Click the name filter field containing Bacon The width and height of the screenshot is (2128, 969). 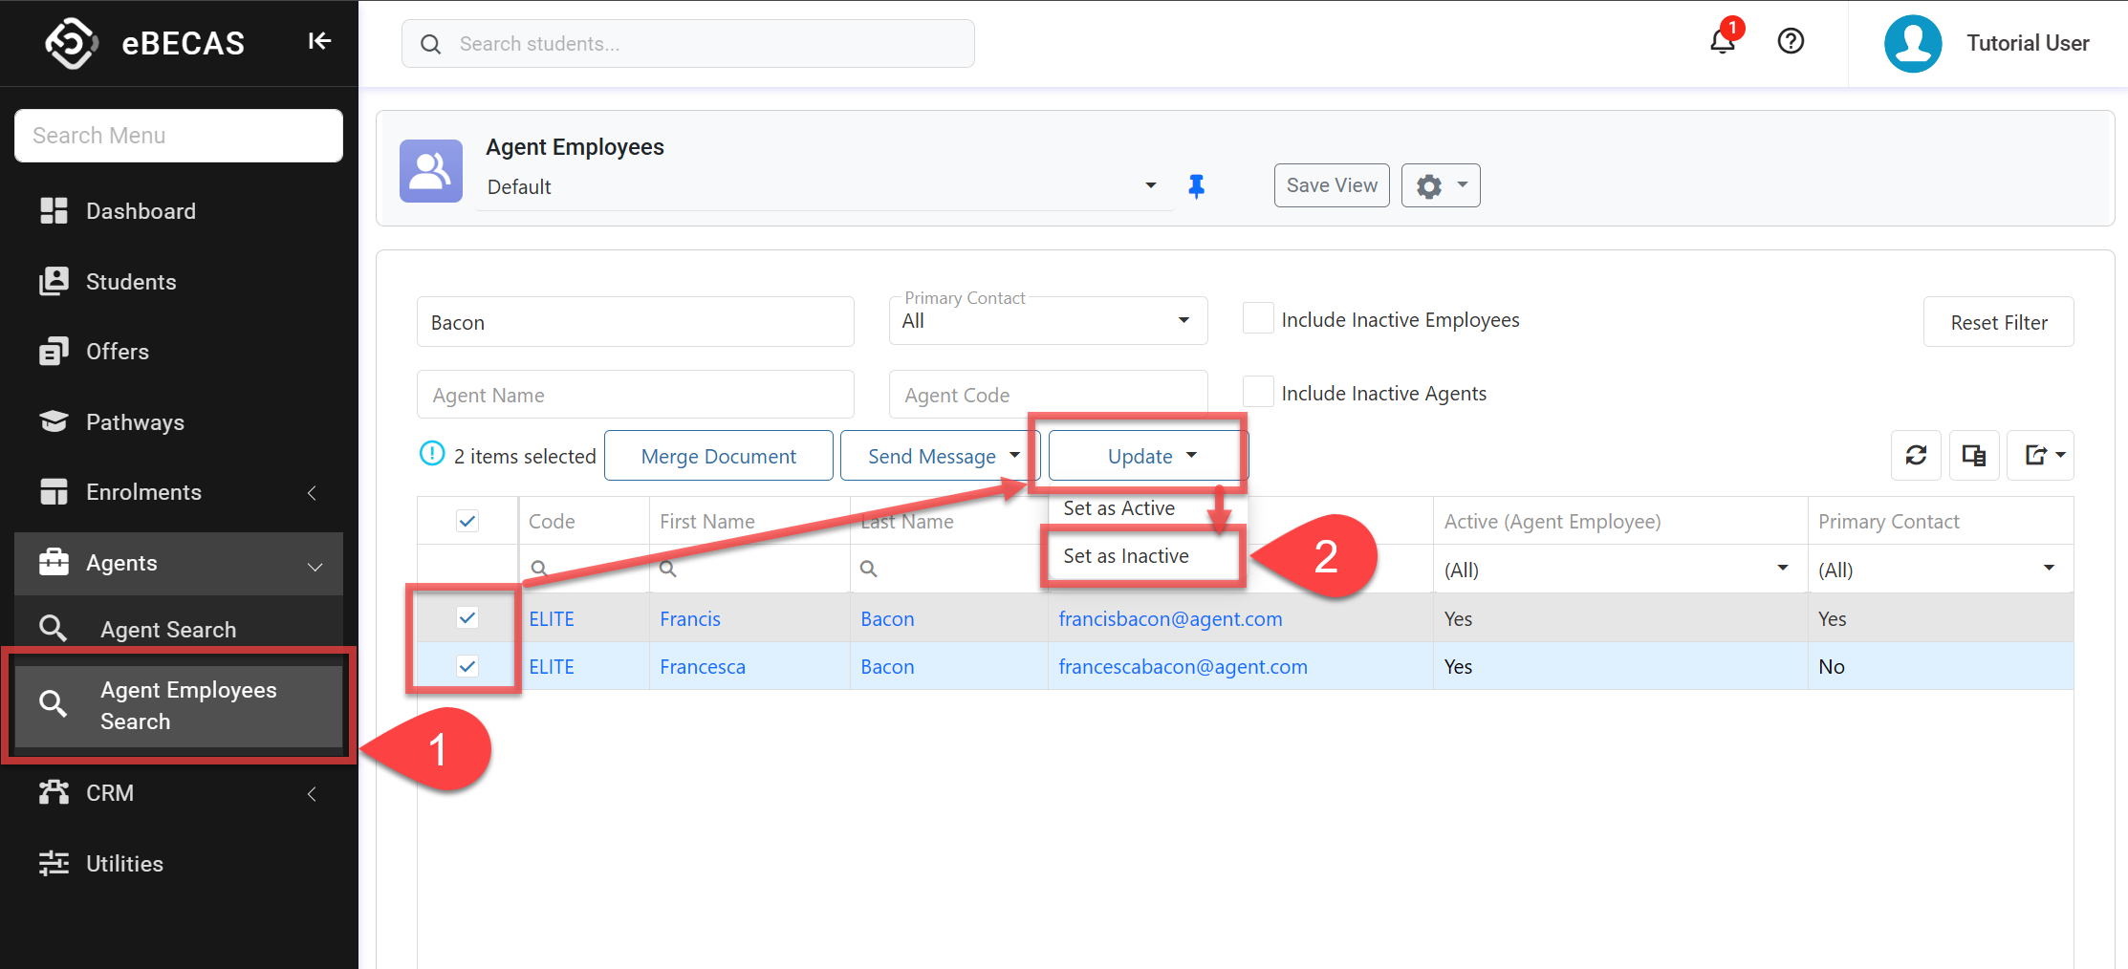pos(636,322)
